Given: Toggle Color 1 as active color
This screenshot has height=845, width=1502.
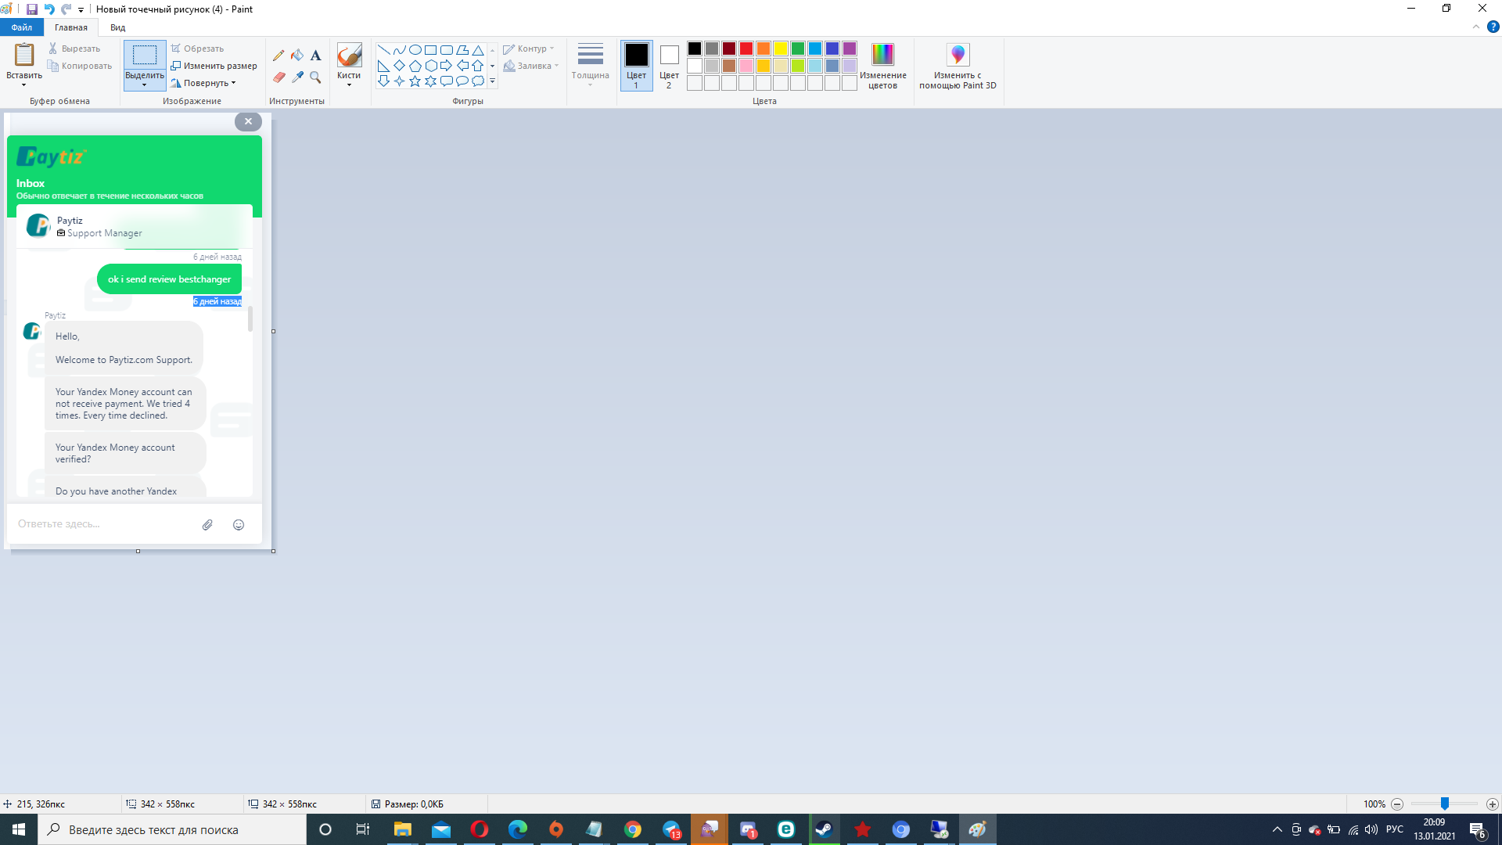Looking at the screenshot, I should tap(636, 65).
